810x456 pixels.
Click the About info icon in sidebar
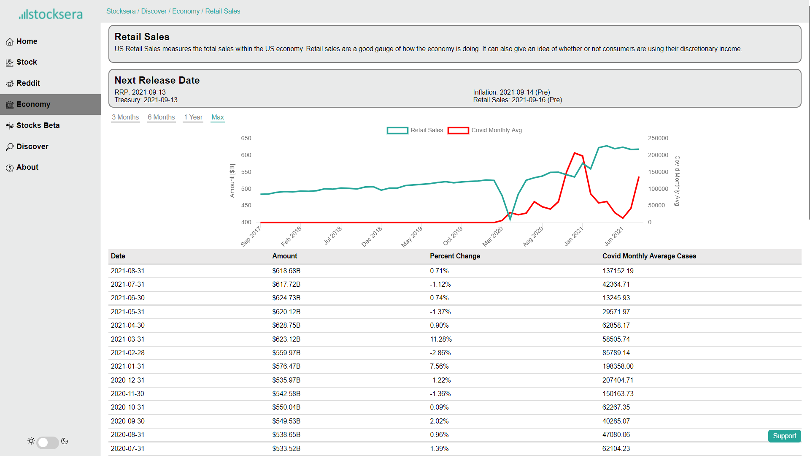(10, 168)
